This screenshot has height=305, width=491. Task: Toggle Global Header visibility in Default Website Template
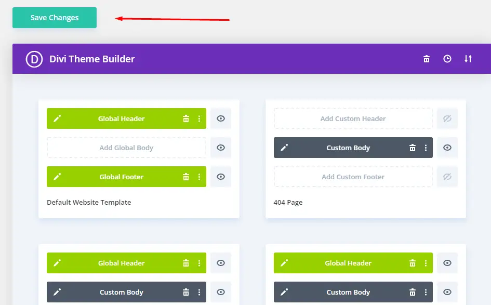[x=221, y=118]
